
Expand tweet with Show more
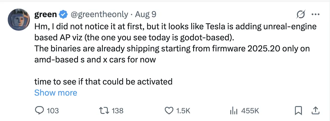[x=56, y=93]
